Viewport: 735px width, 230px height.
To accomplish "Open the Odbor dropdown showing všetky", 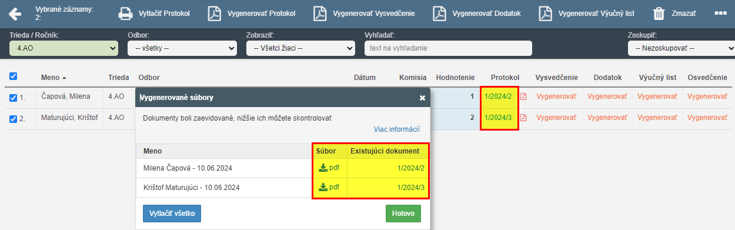I will pyautogui.click(x=182, y=48).
